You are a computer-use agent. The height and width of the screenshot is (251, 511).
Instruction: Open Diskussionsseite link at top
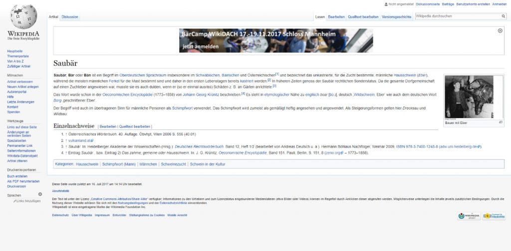[x=428, y=4]
